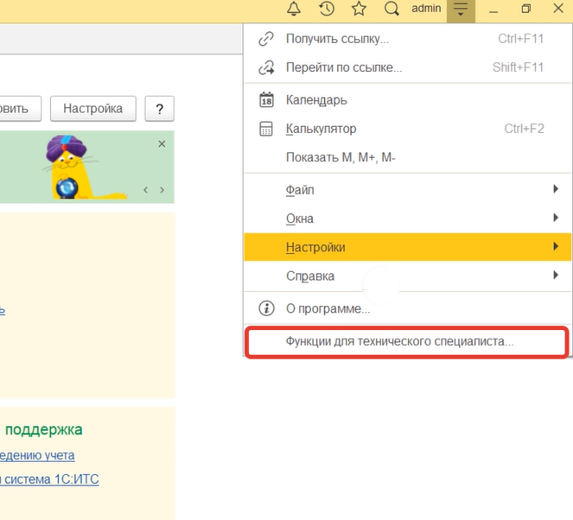Select Перейти по ссылке menu entry

[343, 67]
